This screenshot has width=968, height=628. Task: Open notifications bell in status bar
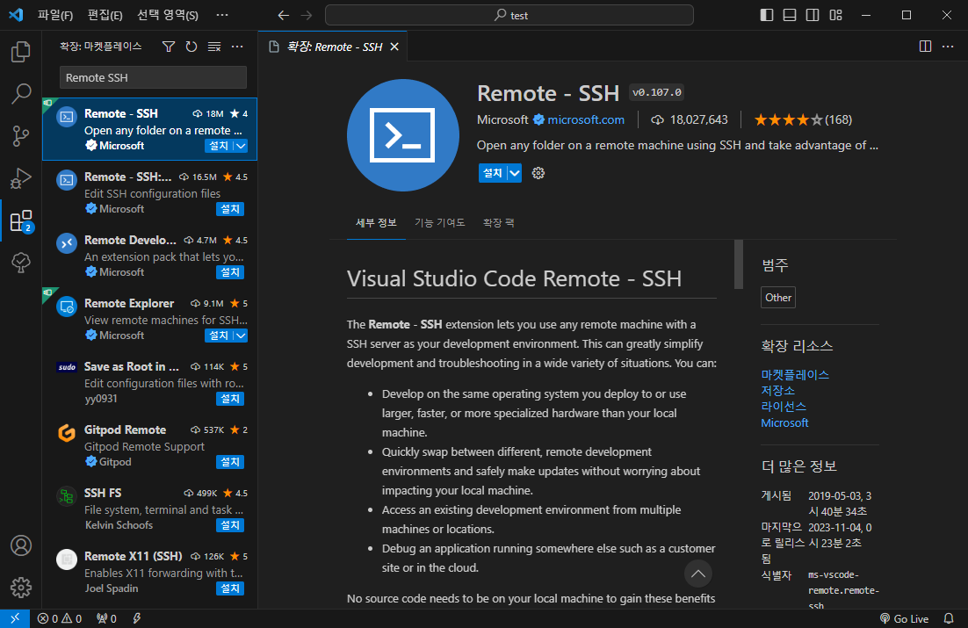(x=949, y=618)
